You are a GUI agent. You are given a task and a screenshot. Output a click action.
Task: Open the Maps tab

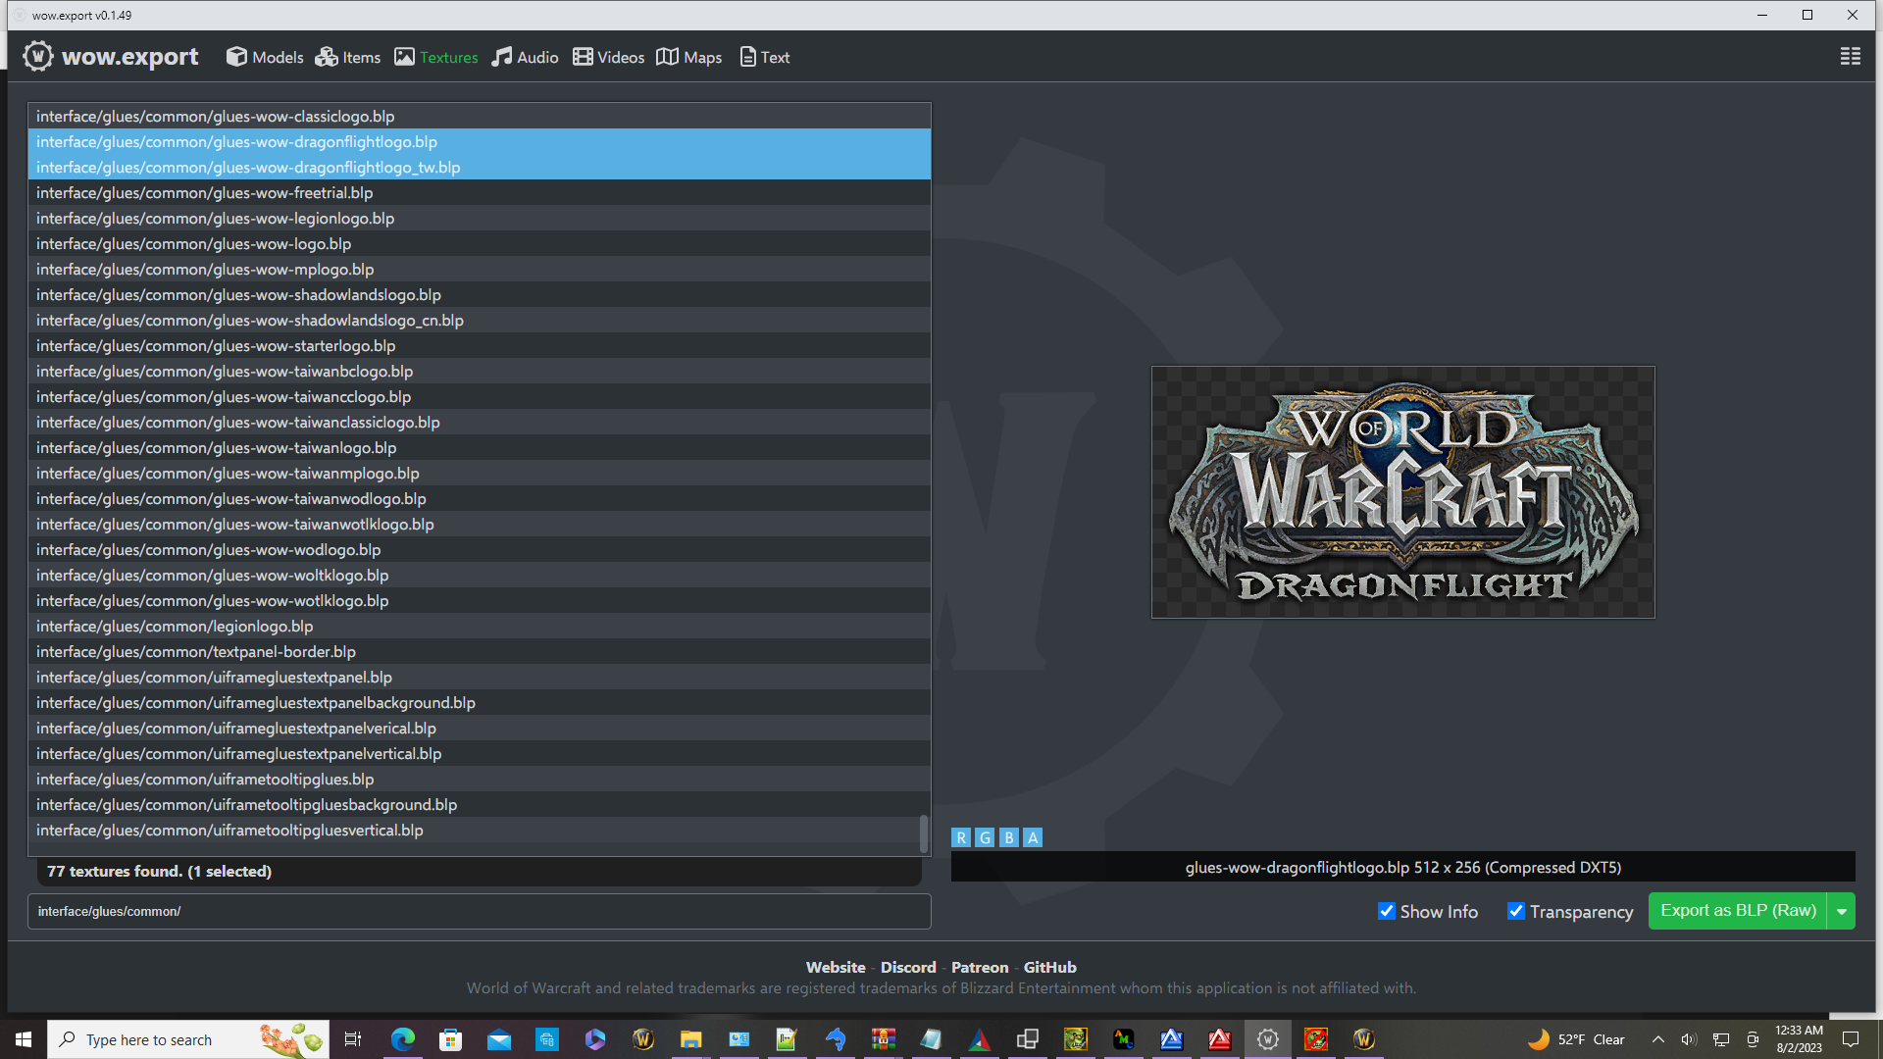(689, 57)
